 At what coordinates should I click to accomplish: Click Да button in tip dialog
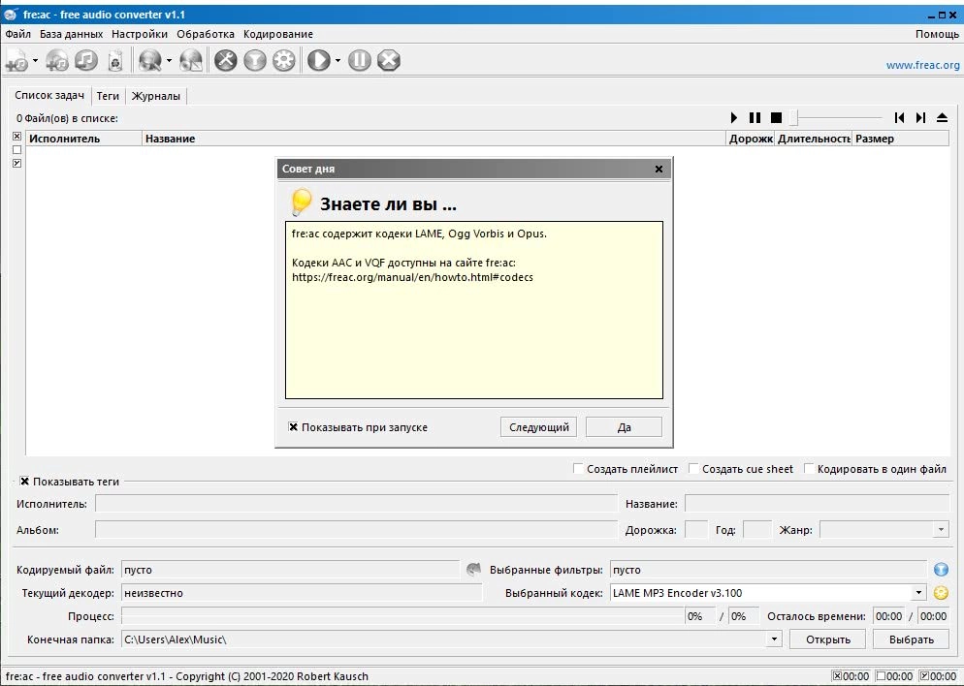click(x=624, y=427)
